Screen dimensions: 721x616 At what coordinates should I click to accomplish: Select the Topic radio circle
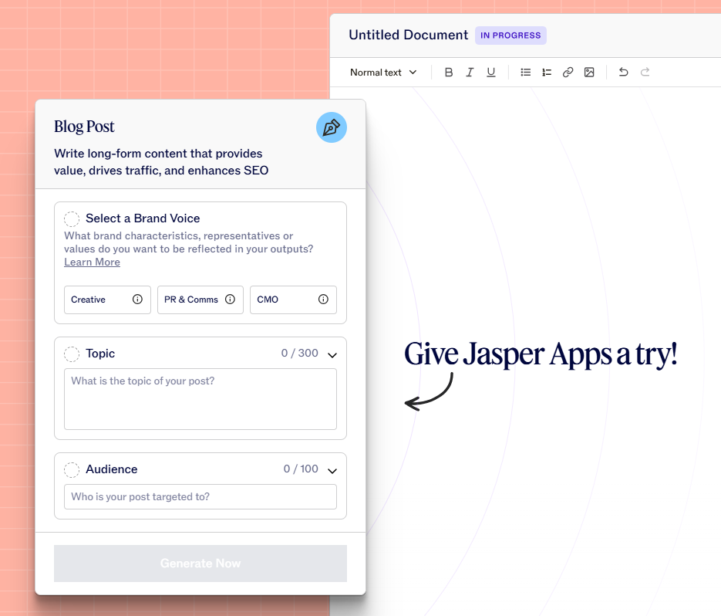(x=72, y=354)
